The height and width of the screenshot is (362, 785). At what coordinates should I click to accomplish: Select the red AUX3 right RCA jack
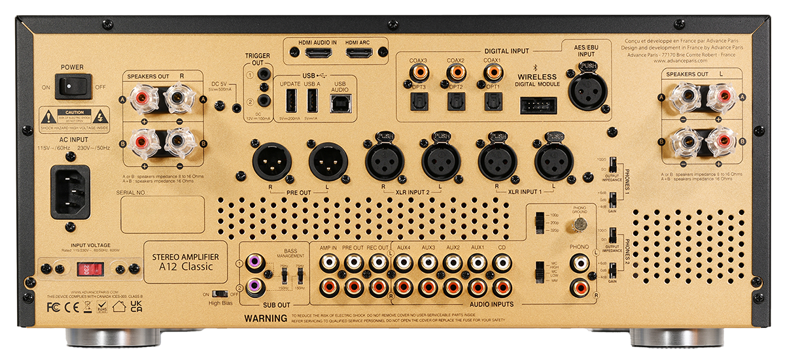[428, 286]
